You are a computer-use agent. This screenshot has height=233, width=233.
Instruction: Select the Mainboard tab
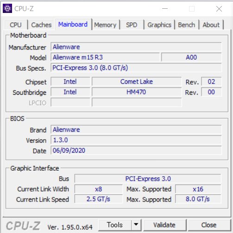tap(73, 25)
